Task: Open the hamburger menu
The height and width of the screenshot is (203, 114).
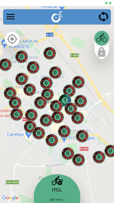Action: click(11, 17)
